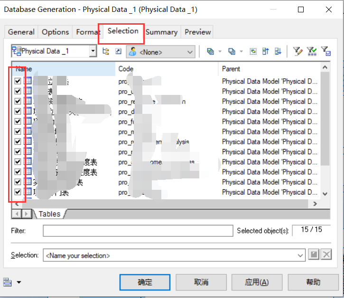Click the 帮助 help button

click(x=313, y=282)
